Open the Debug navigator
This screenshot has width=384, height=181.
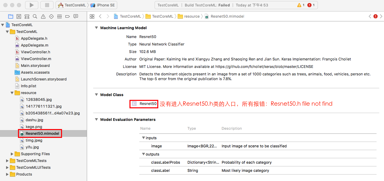(59, 16)
